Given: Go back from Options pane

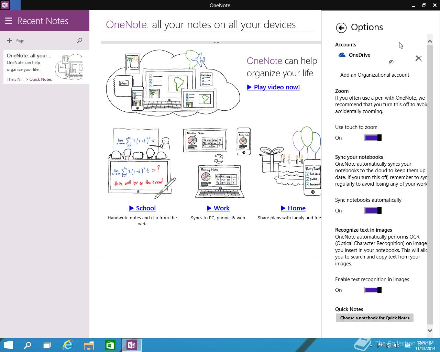Looking at the screenshot, I should click(341, 28).
